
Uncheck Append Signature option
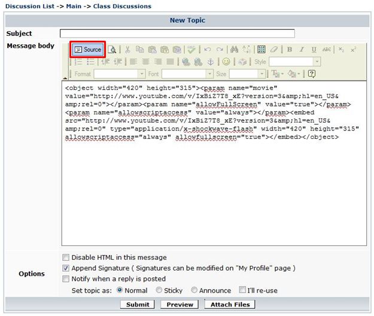click(x=66, y=268)
